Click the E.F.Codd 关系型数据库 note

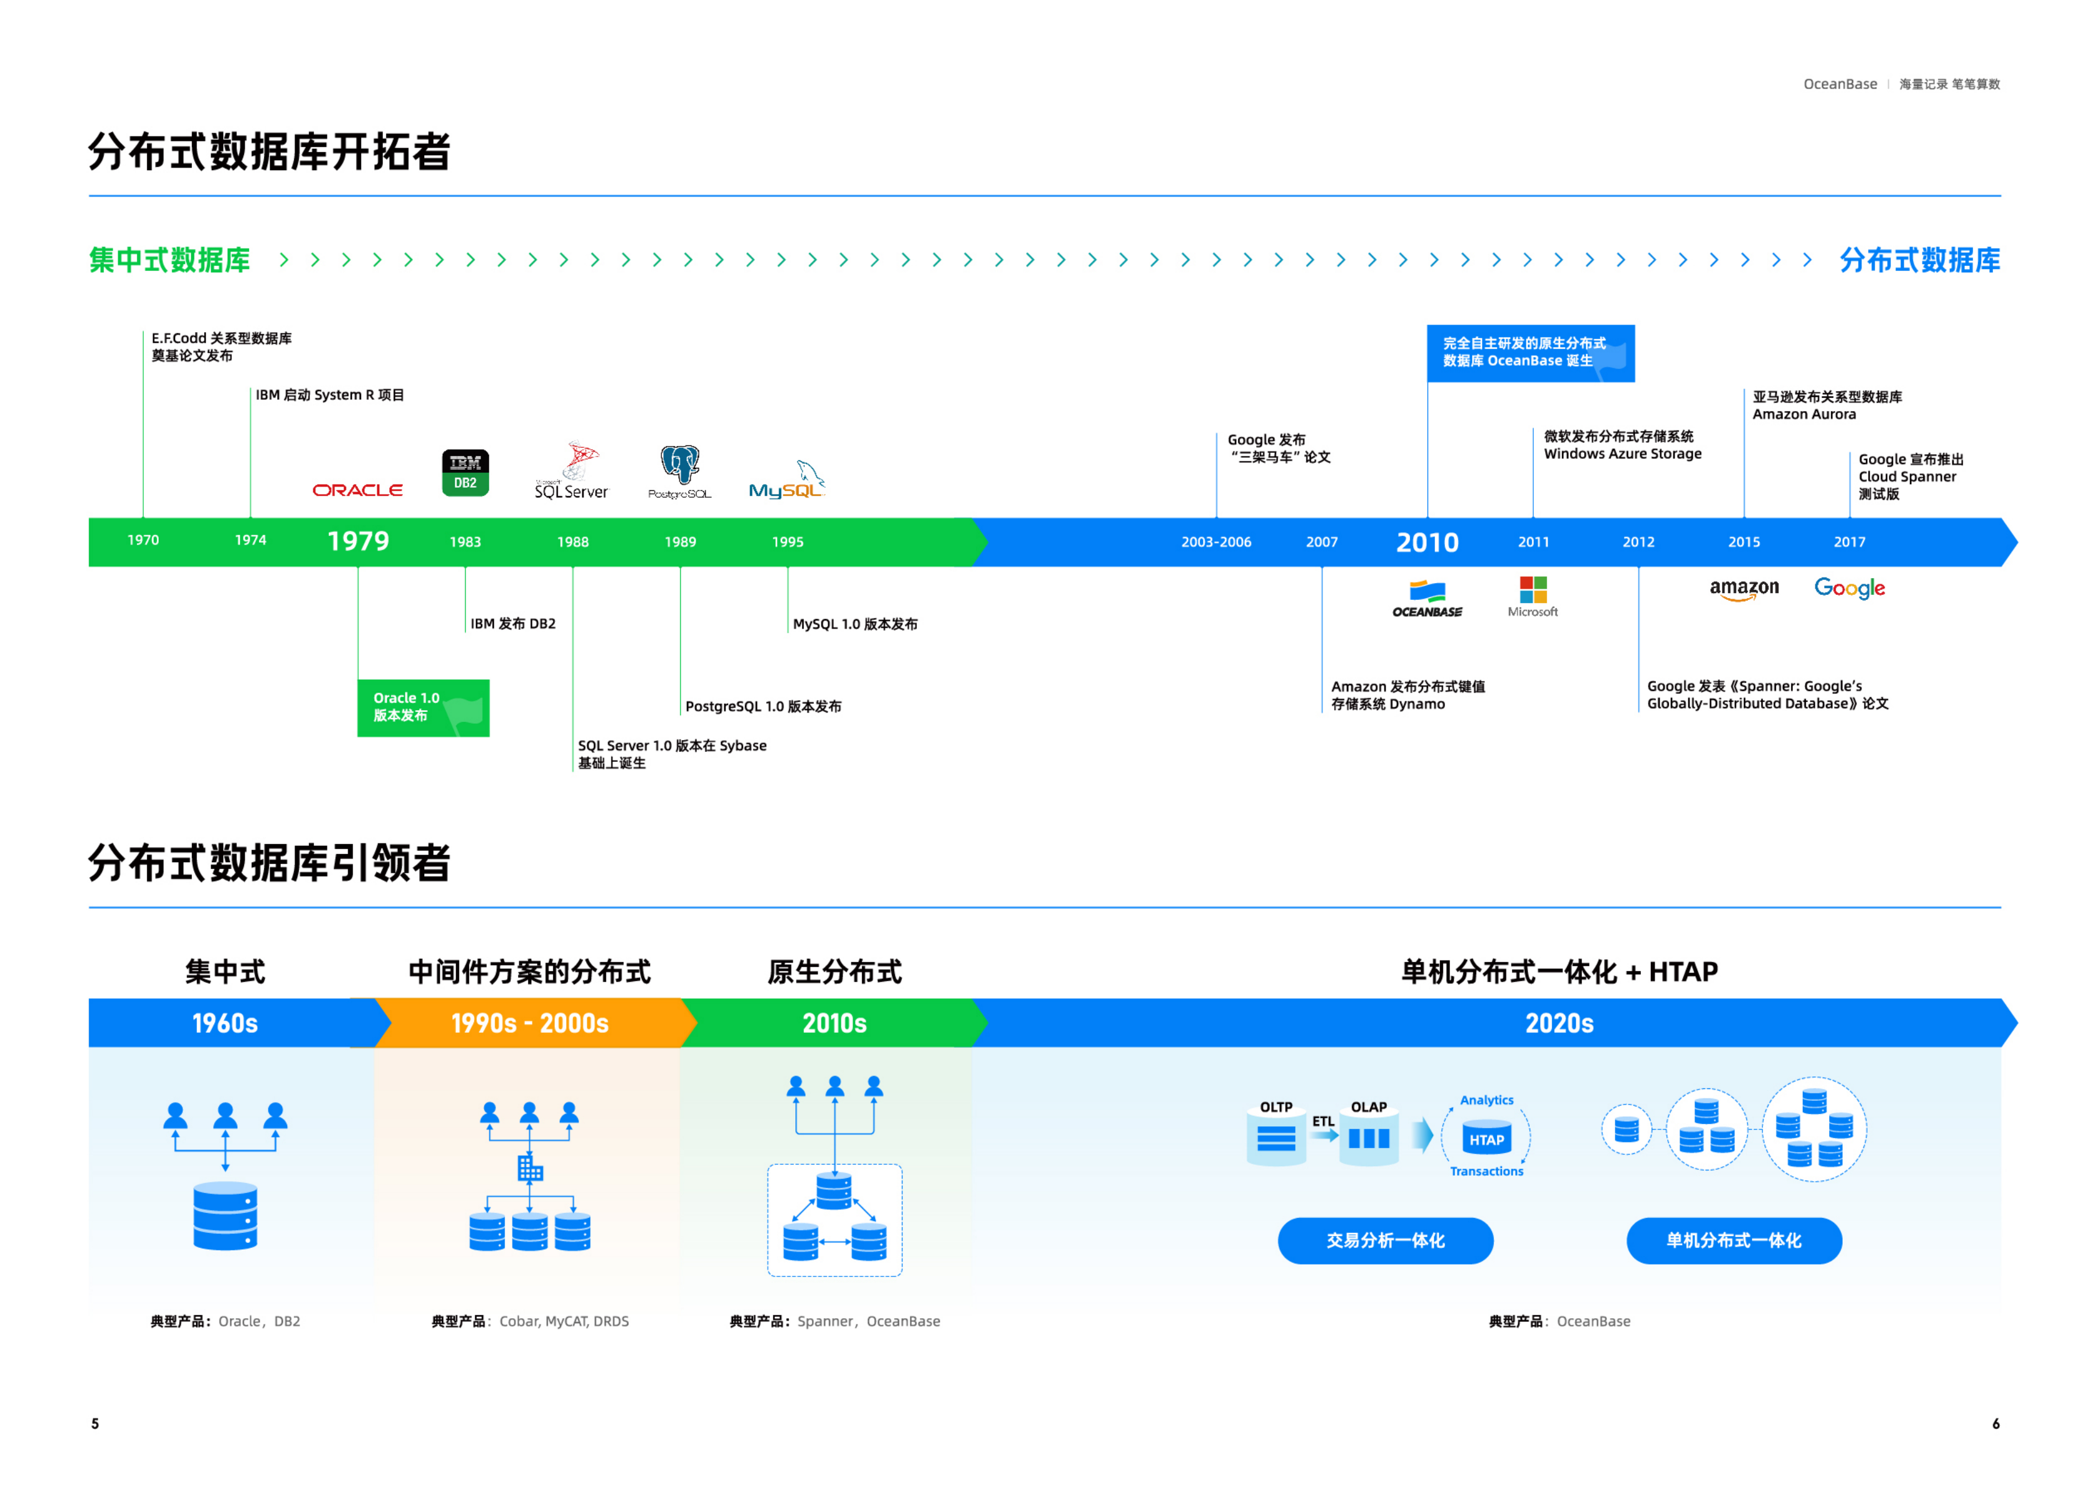pyautogui.click(x=220, y=347)
